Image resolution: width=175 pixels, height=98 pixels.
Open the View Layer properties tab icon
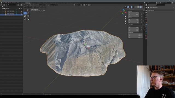point(146,15)
